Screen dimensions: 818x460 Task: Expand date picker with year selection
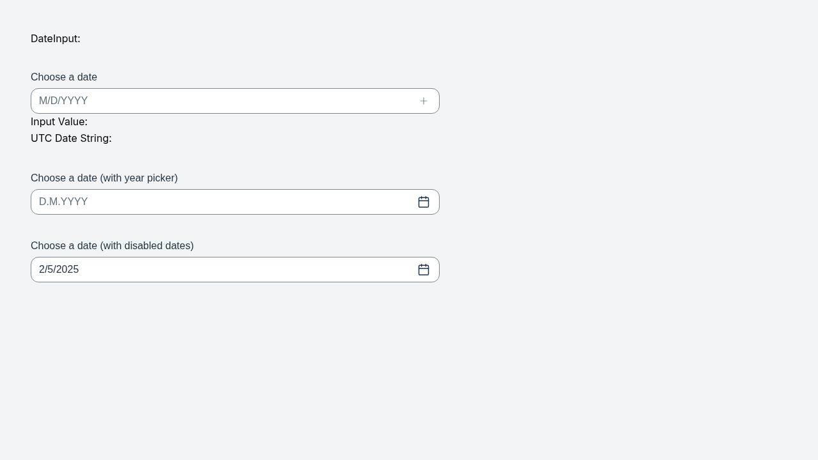point(424,202)
